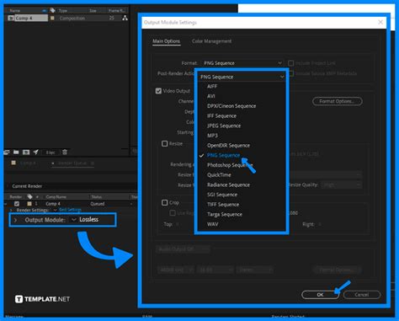Viewport: 399px width, 321px height.
Task: Toggle the Use Region of Interest checkbox
Action: pyautogui.click(x=173, y=213)
